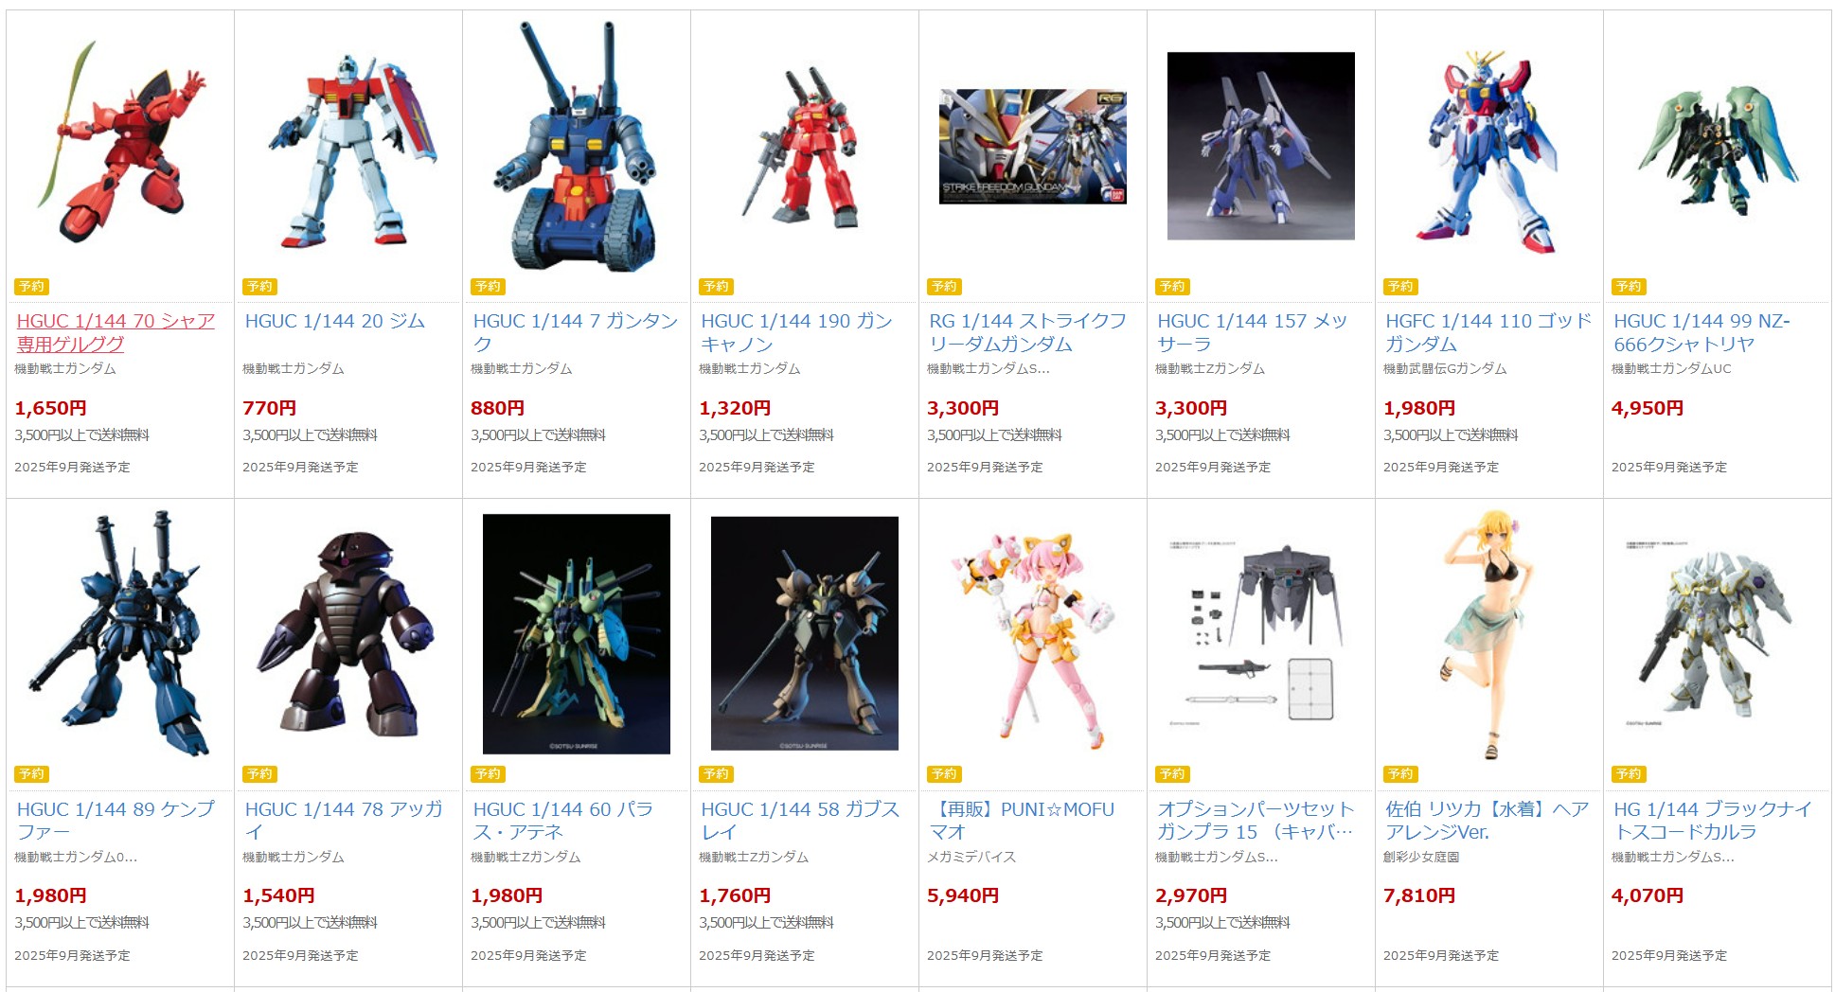Viewport: 1835px width, 992px height.
Task: Open 佐伯 リツカ【水着】ヘアアレンジVer. link
Action: 1487,820
